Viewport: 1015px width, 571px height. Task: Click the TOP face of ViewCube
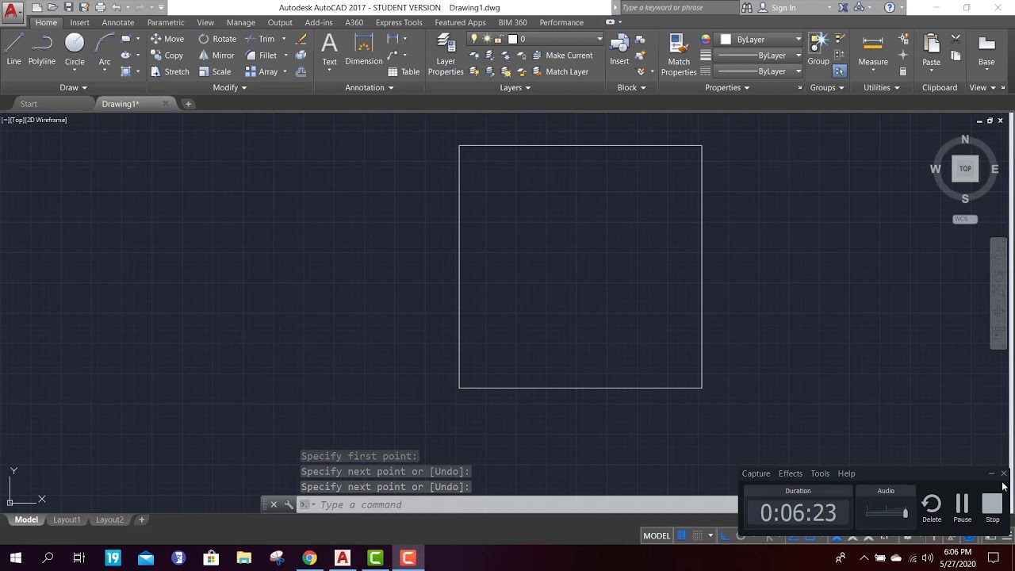point(965,168)
